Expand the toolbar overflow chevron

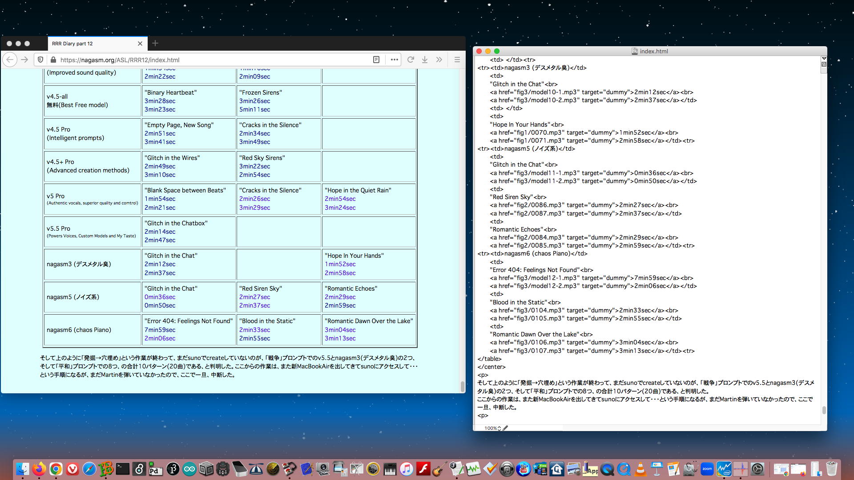point(439,60)
